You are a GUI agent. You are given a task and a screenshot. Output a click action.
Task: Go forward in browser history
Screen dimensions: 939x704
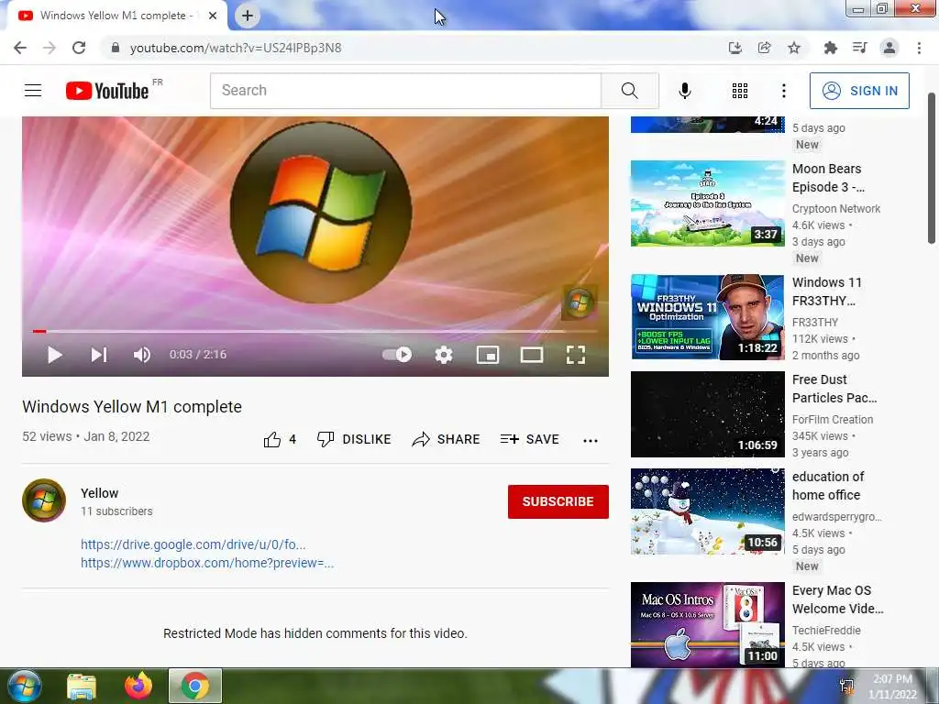click(50, 48)
